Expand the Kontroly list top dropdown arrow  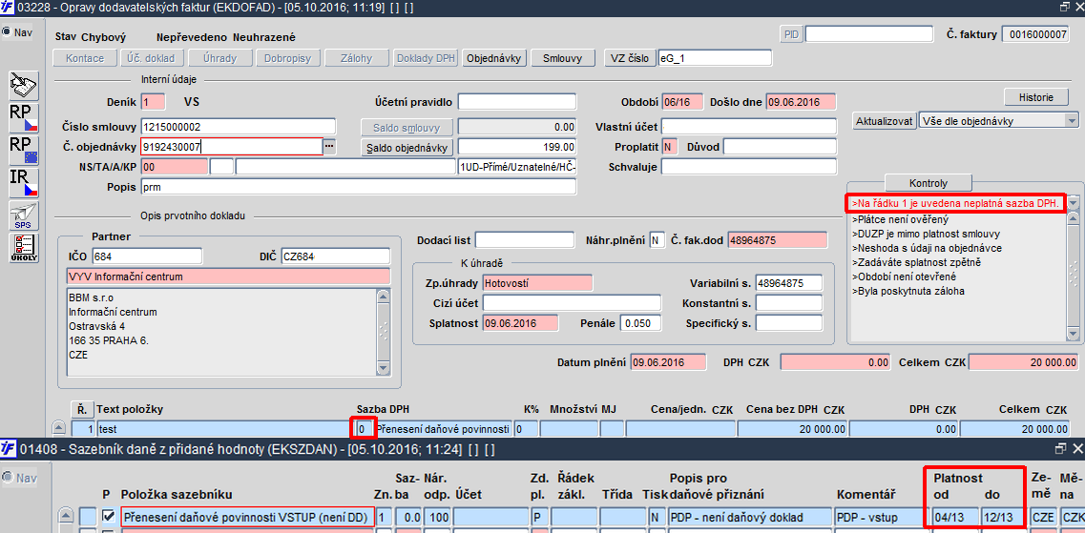click(x=1073, y=203)
